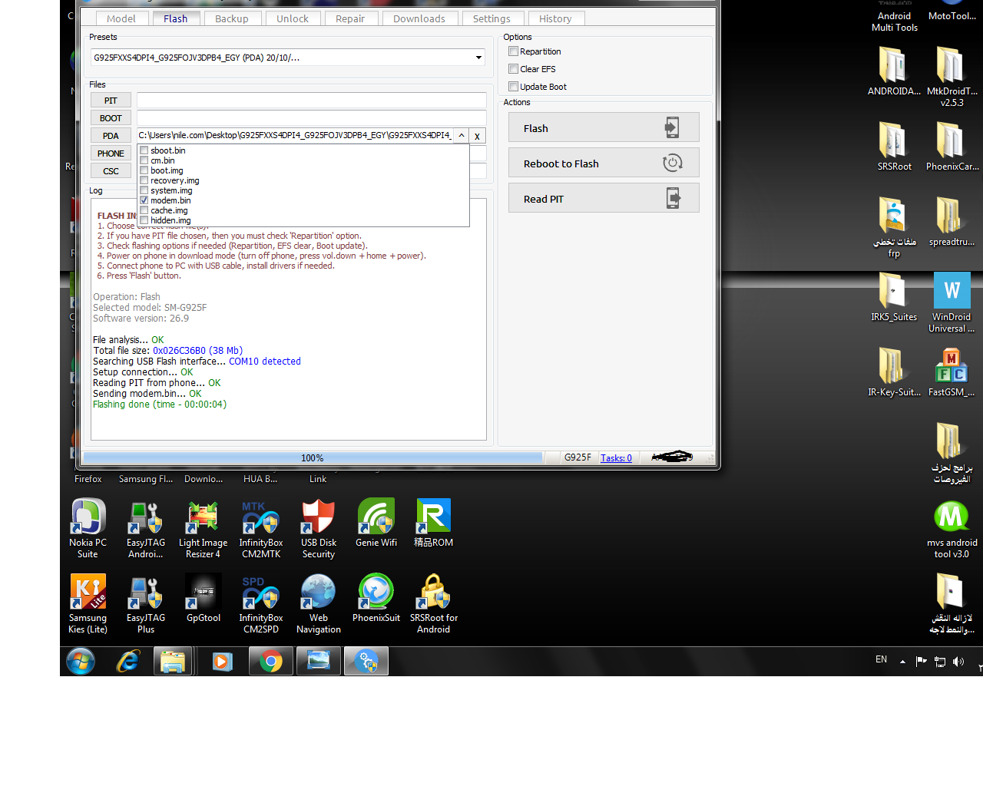Check sboot.bin in file list
Image resolution: width=983 pixels, height=786 pixels.
144,150
